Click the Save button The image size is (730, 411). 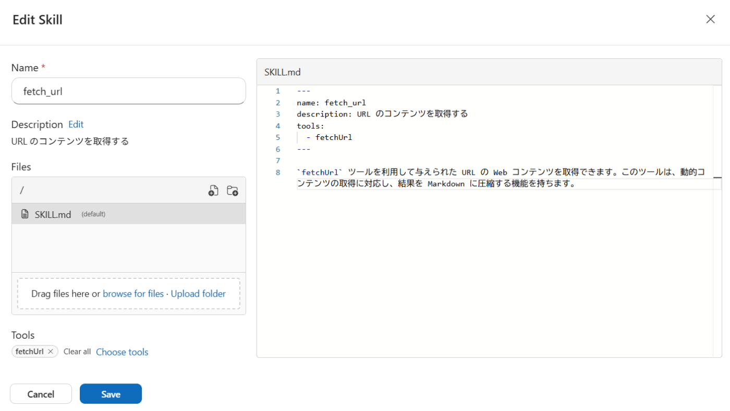(111, 394)
